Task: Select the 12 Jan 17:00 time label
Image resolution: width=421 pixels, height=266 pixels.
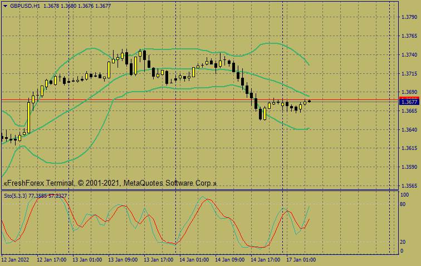Action: [51, 259]
